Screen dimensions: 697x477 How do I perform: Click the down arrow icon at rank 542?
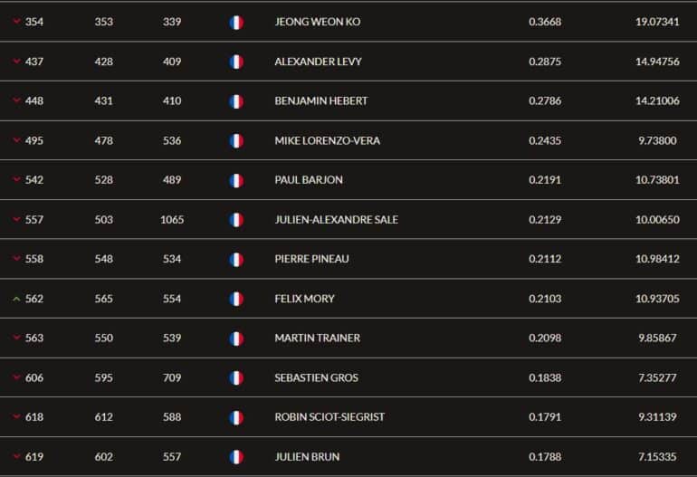tap(16, 180)
